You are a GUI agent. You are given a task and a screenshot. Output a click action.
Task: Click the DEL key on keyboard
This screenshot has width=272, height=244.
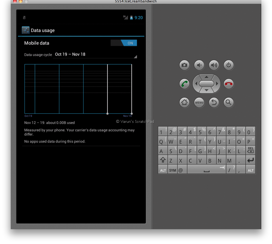251,150
